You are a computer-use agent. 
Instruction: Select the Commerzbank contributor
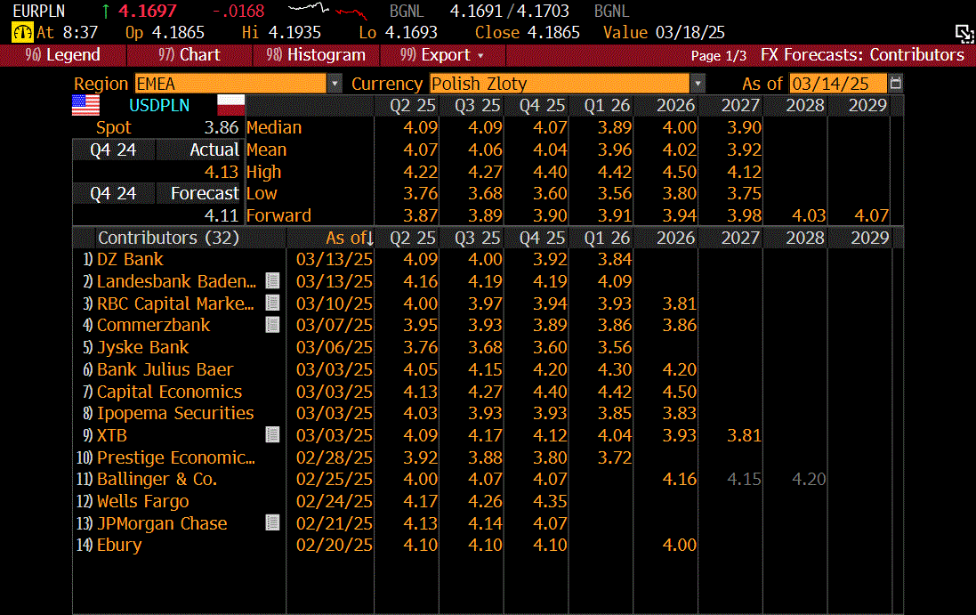point(153,325)
